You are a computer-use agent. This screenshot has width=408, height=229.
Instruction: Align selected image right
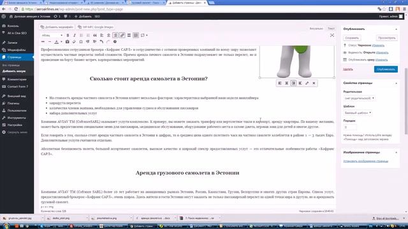pos(293,83)
